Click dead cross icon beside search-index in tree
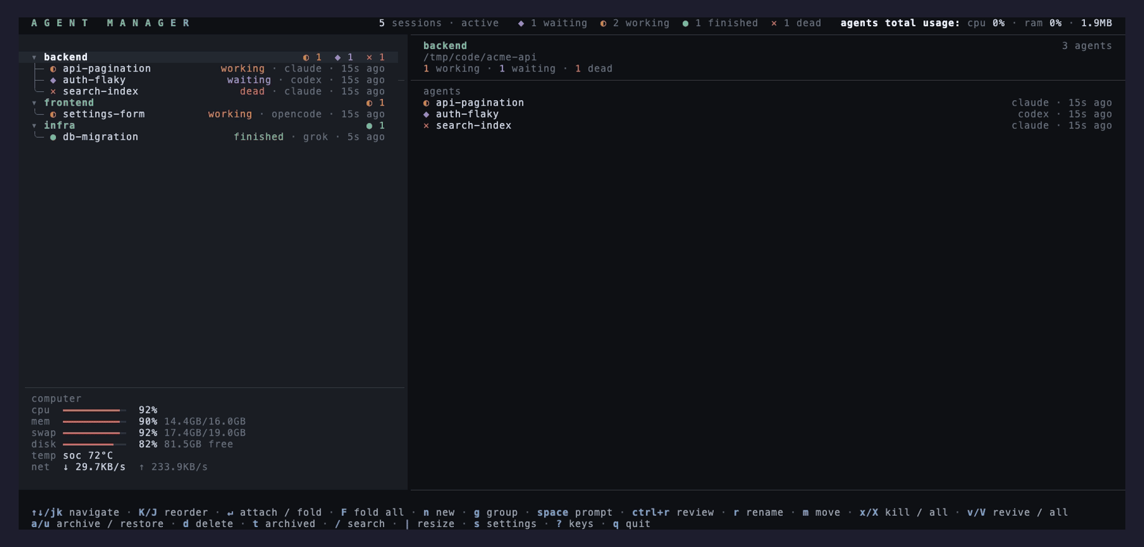 pyautogui.click(x=53, y=91)
